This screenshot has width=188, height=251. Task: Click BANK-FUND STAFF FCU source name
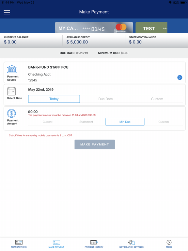(48, 67)
